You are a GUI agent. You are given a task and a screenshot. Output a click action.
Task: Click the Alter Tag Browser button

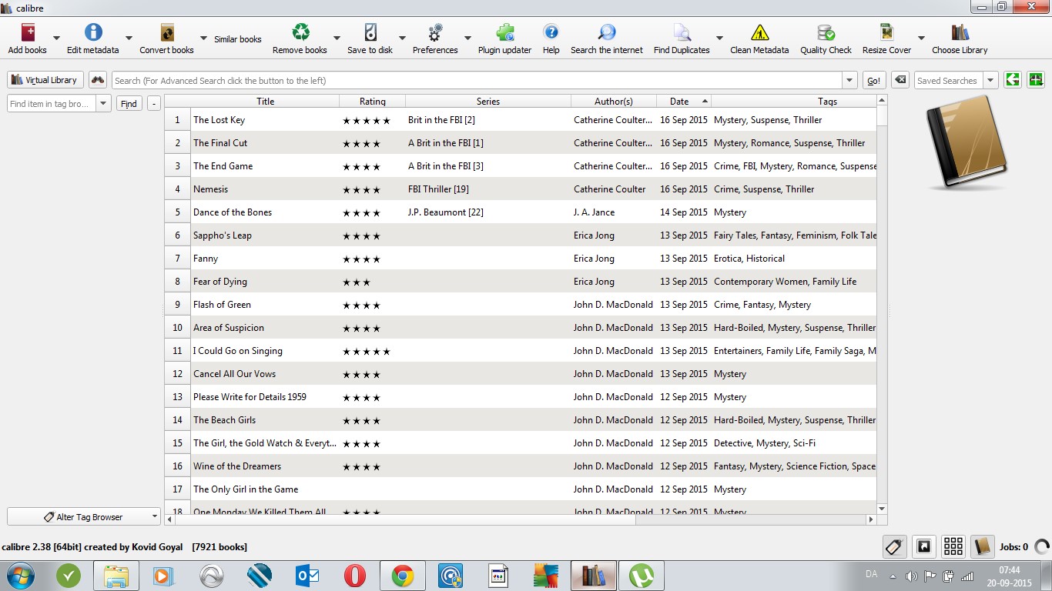pyautogui.click(x=84, y=517)
